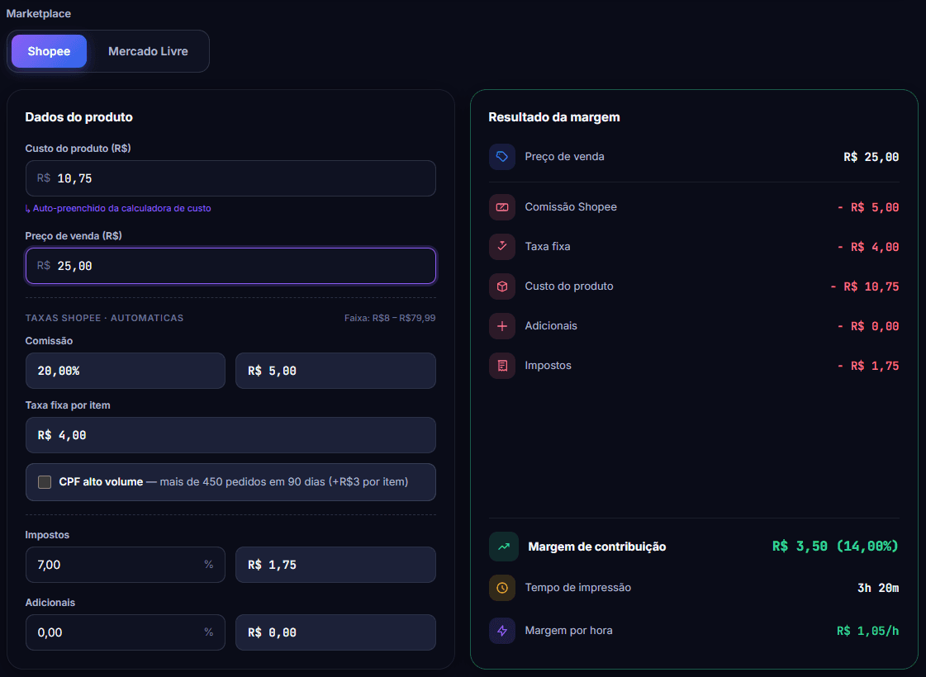Image resolution: width=926 pixels, height=677 pixels.
Task: Focus the Preço de venda input field
Action: point(230,266)
